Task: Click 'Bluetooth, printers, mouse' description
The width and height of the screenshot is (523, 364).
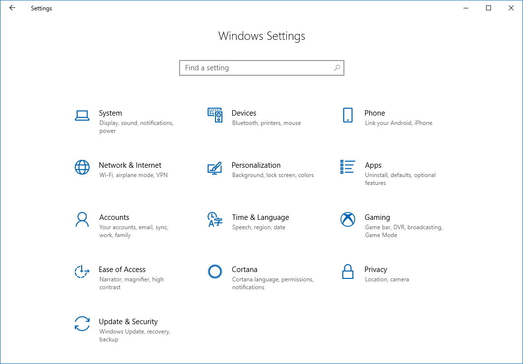Action: point(267,123)
